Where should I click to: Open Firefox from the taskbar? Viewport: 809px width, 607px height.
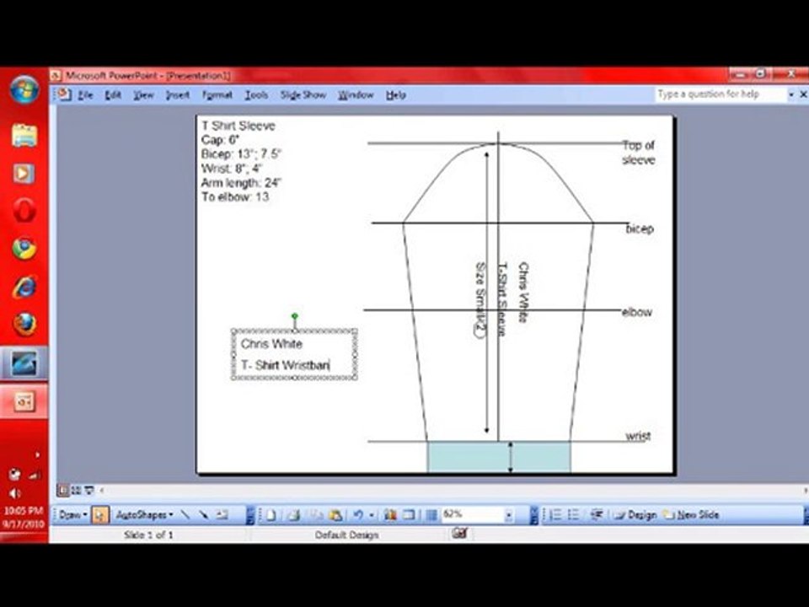click(x=24, y=324)
